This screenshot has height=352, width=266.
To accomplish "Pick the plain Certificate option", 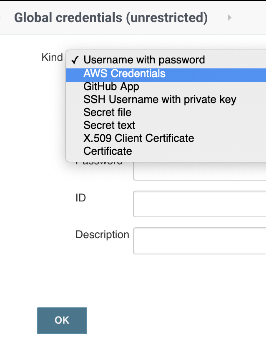I will 108,151.
